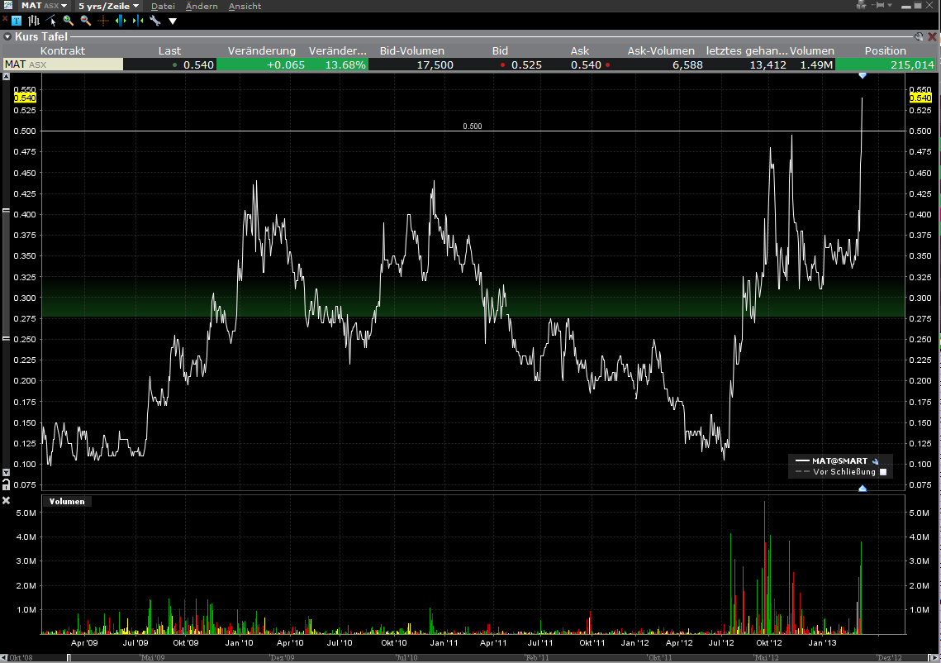Activate the Zoom Out tool
This screenshot has width=941, height=663.
pos(84,21)
